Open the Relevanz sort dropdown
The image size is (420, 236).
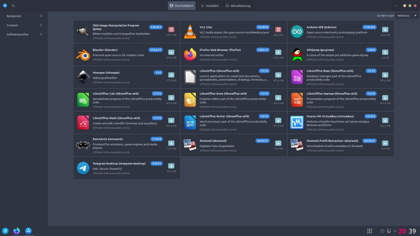[407, 16]
